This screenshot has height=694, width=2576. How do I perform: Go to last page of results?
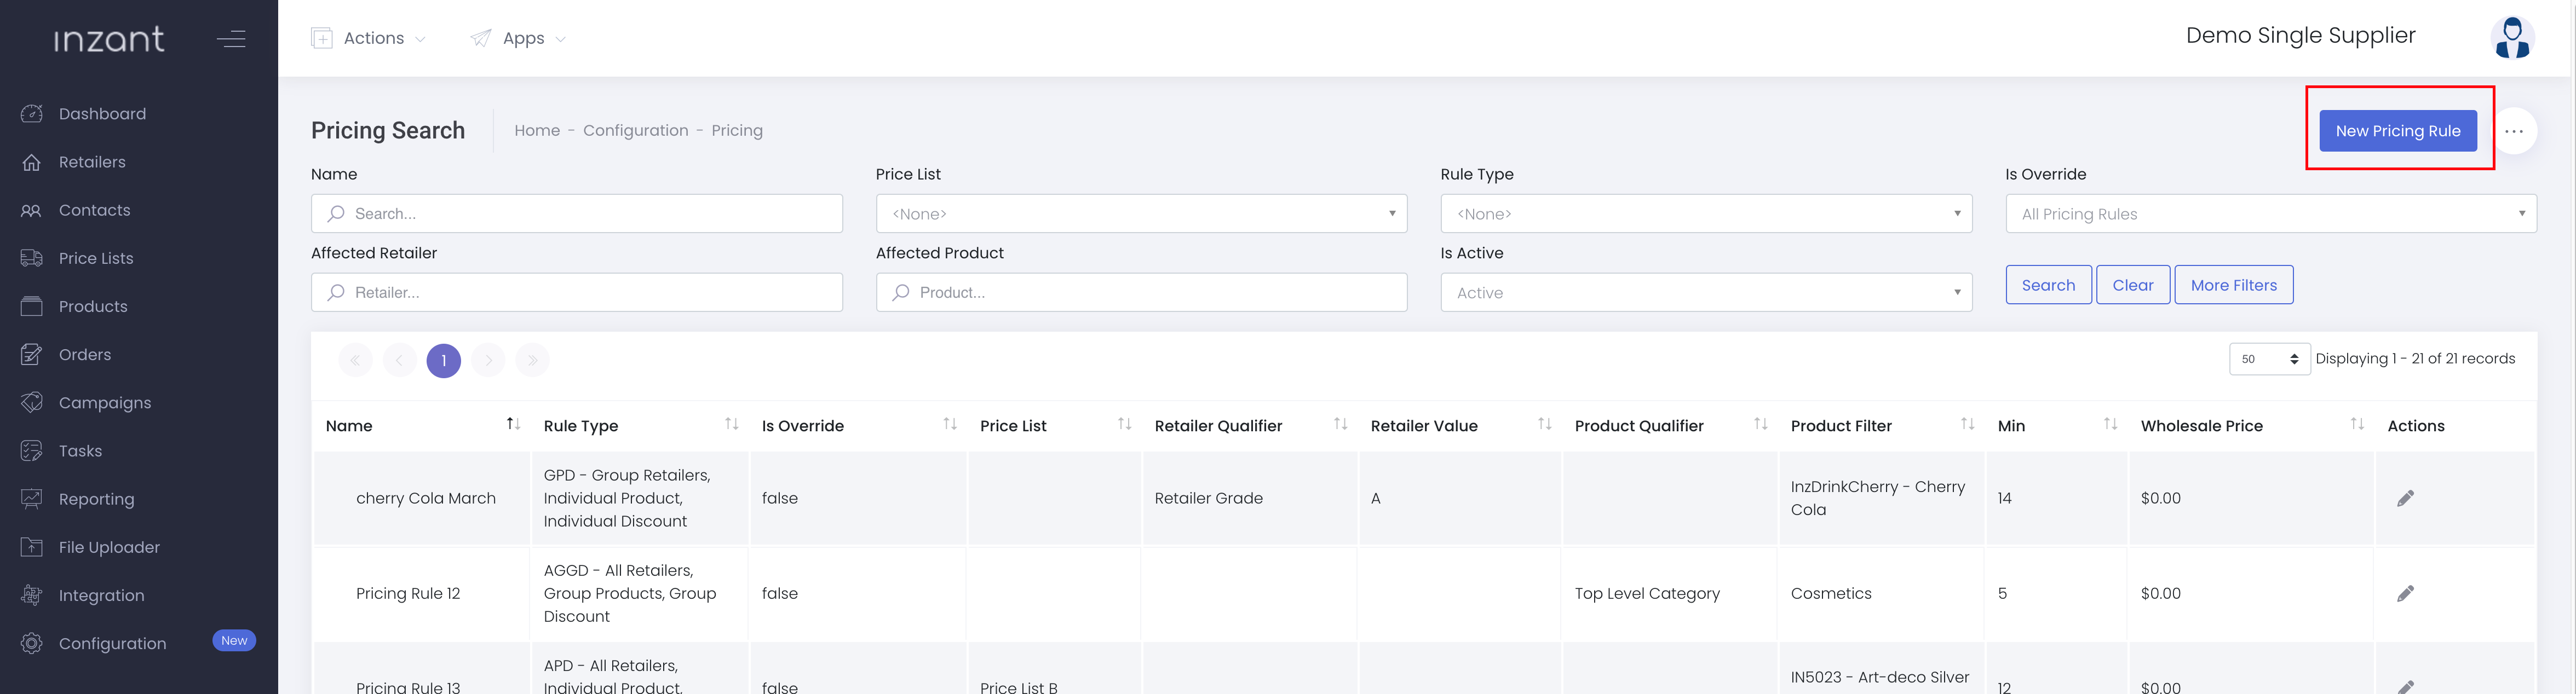pos(532,360)
